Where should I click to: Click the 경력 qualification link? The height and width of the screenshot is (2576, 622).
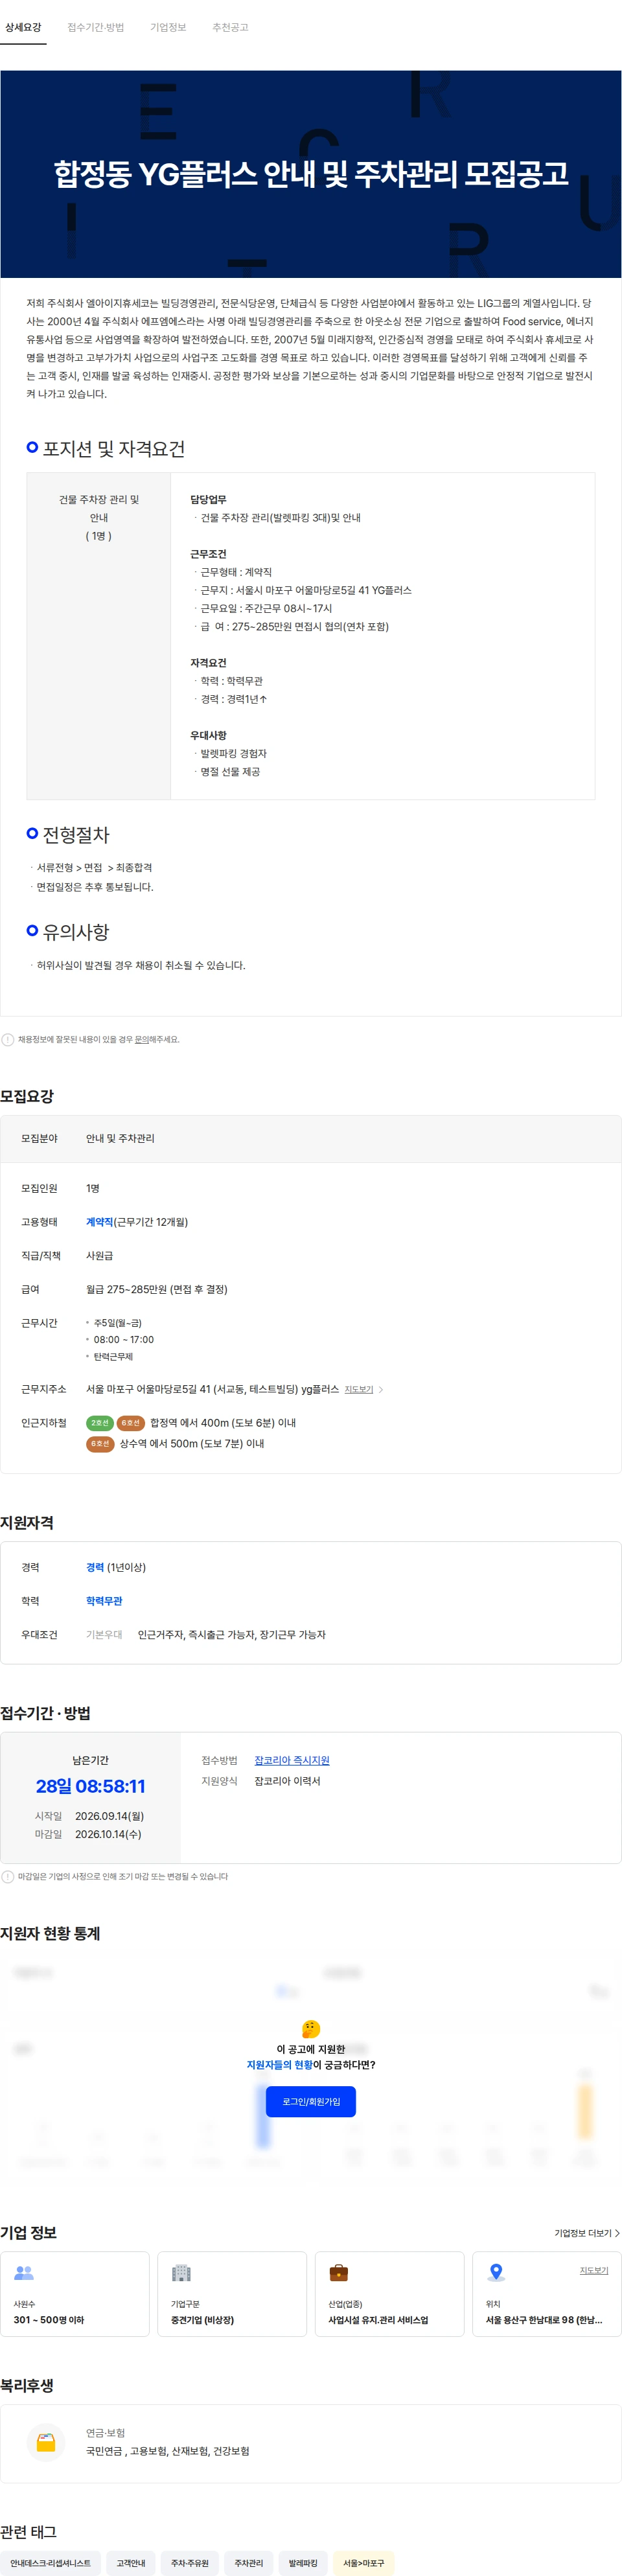point(95,1567)
